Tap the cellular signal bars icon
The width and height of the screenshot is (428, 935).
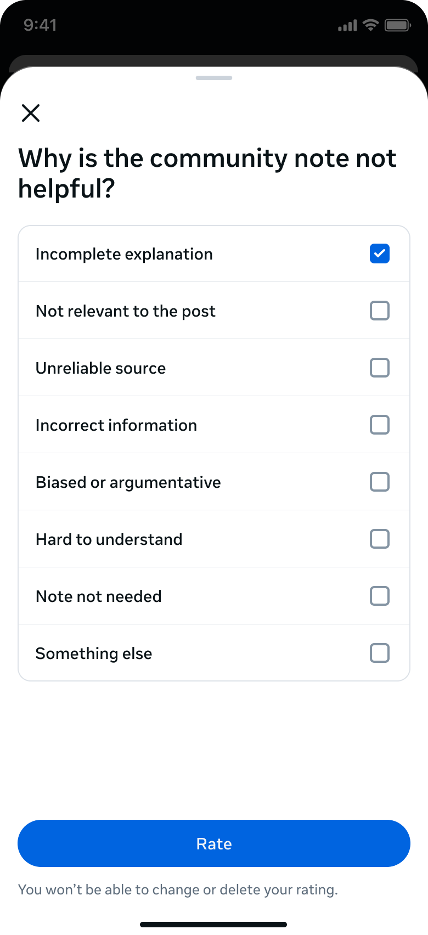click(347, 25)
